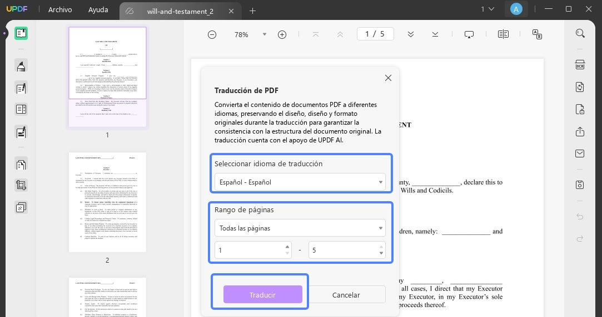Click the undo arrow icon
Screen dimensions: 602x317
[580, 217]
